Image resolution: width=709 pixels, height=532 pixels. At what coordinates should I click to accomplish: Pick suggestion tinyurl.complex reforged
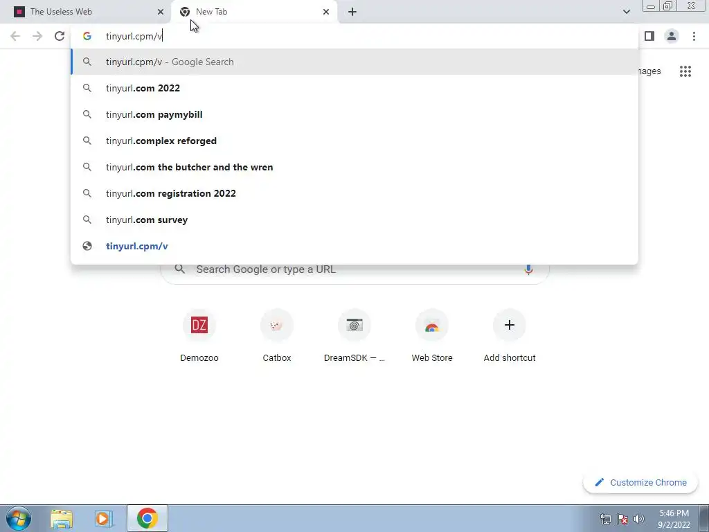pyautogui.click(x=354, y=141)
